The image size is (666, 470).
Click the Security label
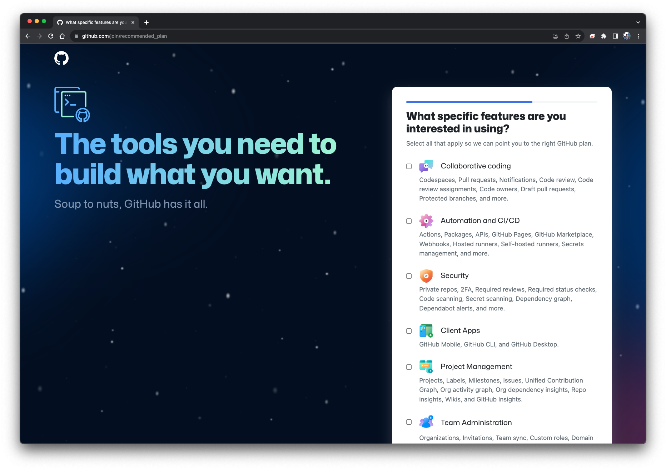(454, 276)
